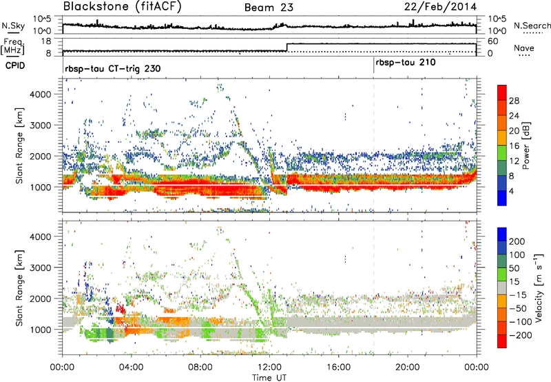Image resolution: width=551 pixels, height=382 pixels.
Task: Click the Beam 23 label
Action: (x=269, y=8)
